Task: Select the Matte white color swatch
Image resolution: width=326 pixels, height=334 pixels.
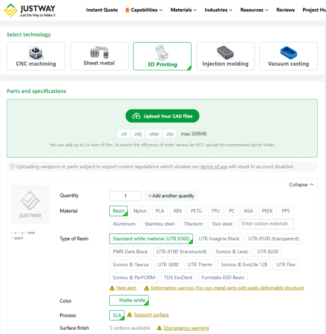Action: coord(129,301)
